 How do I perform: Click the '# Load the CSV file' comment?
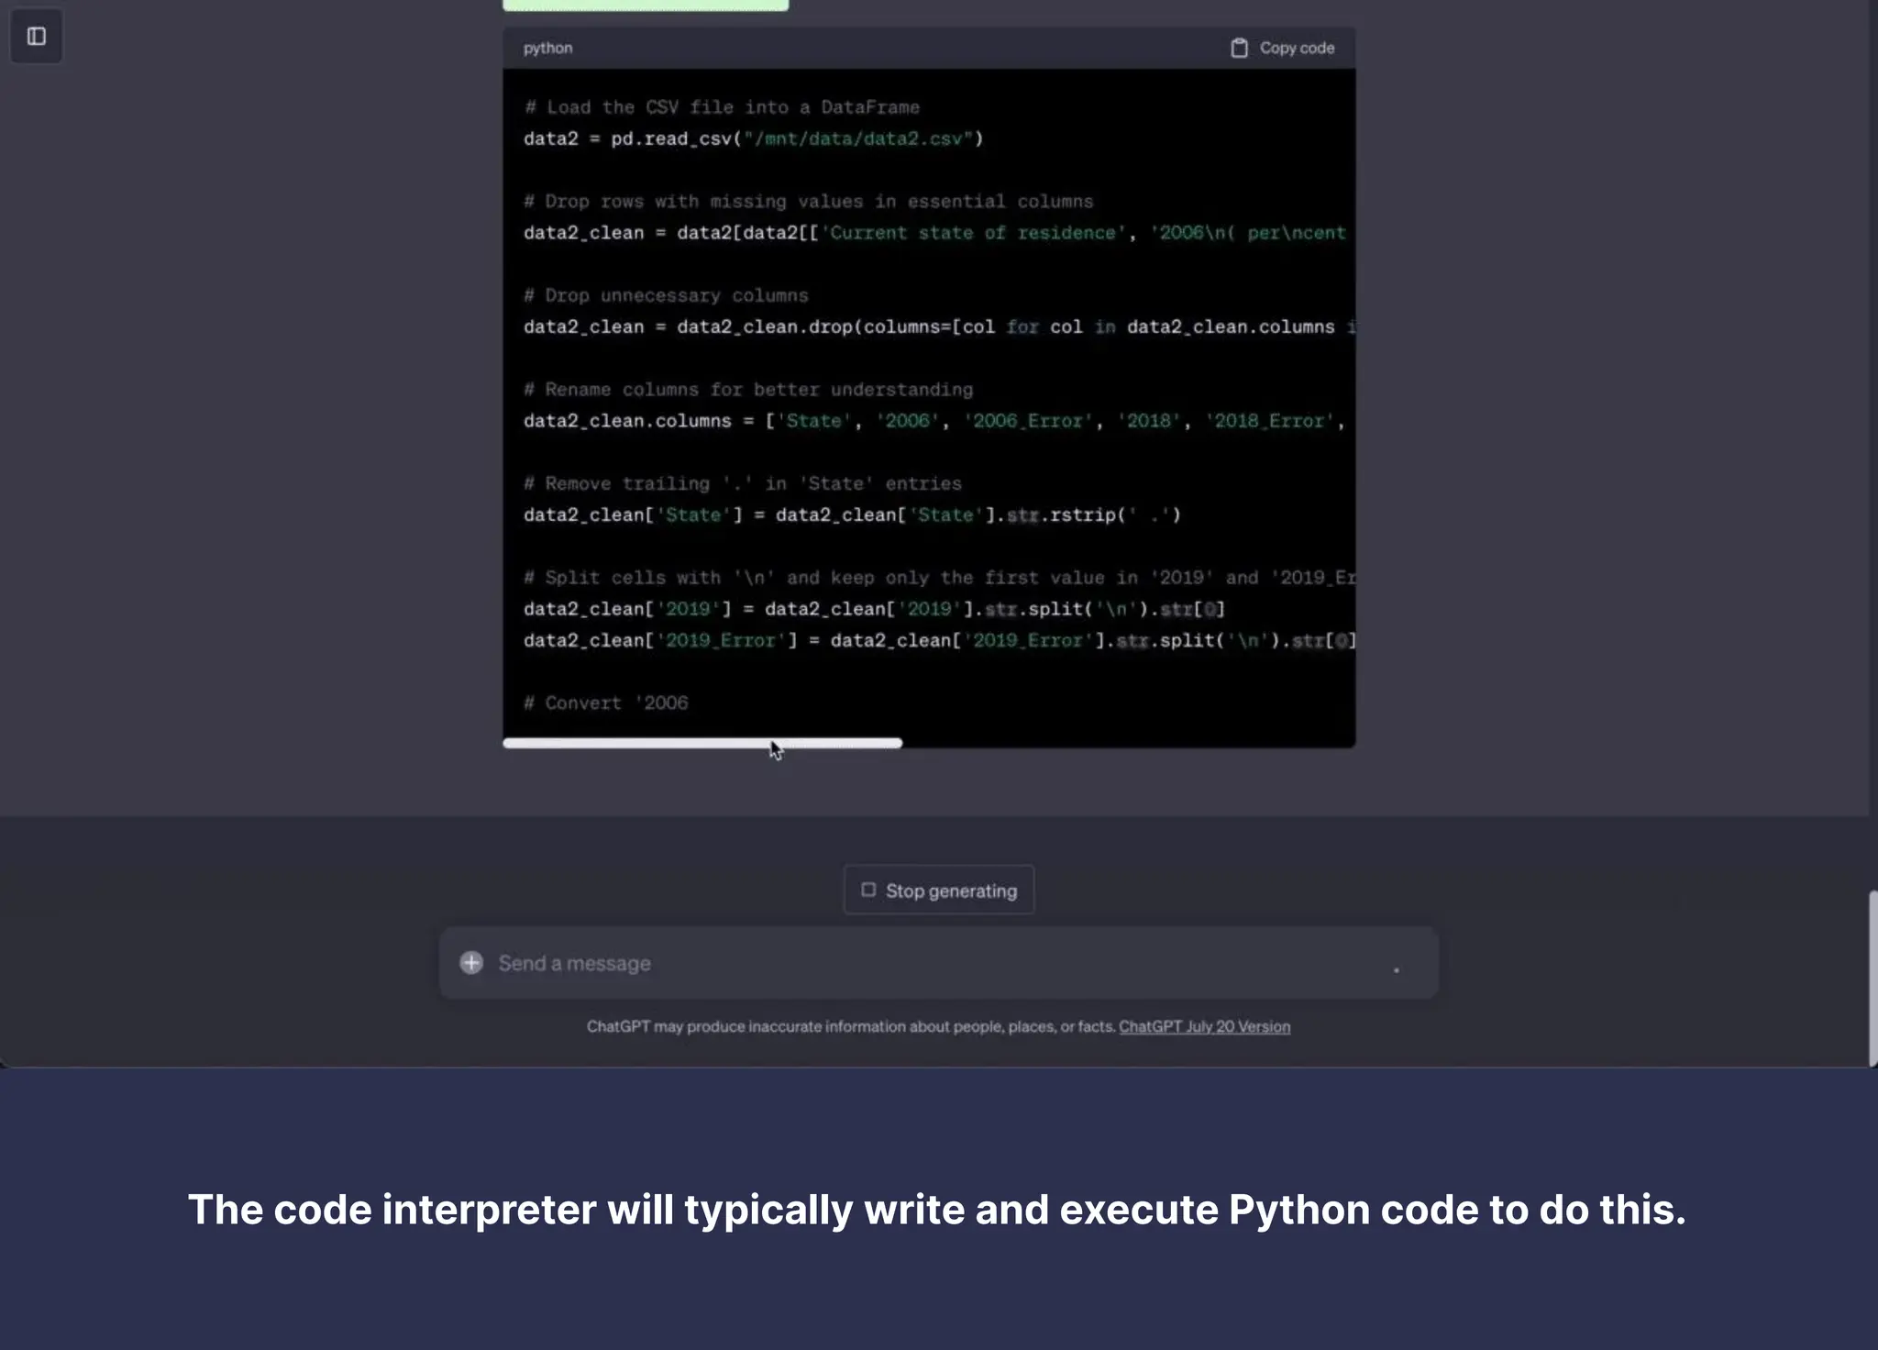[x=722, y=107]
